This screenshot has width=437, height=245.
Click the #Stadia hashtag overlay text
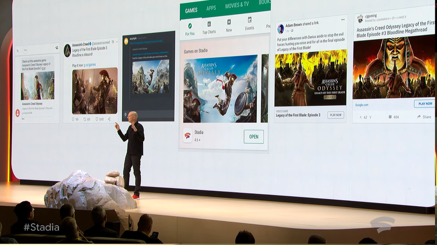tap(42, 228)
